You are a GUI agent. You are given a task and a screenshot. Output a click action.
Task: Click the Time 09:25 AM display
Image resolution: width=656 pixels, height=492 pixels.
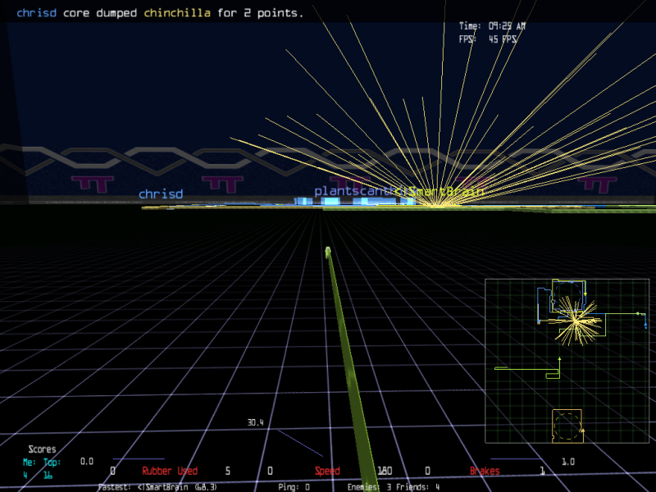(492, 26)
